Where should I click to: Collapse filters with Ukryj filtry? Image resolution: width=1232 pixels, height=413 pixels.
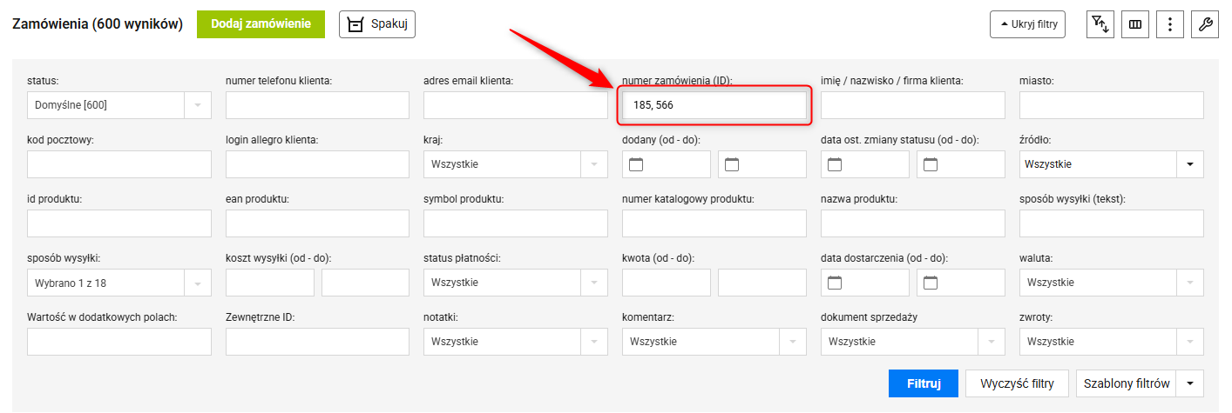(x=1027, y=24)
